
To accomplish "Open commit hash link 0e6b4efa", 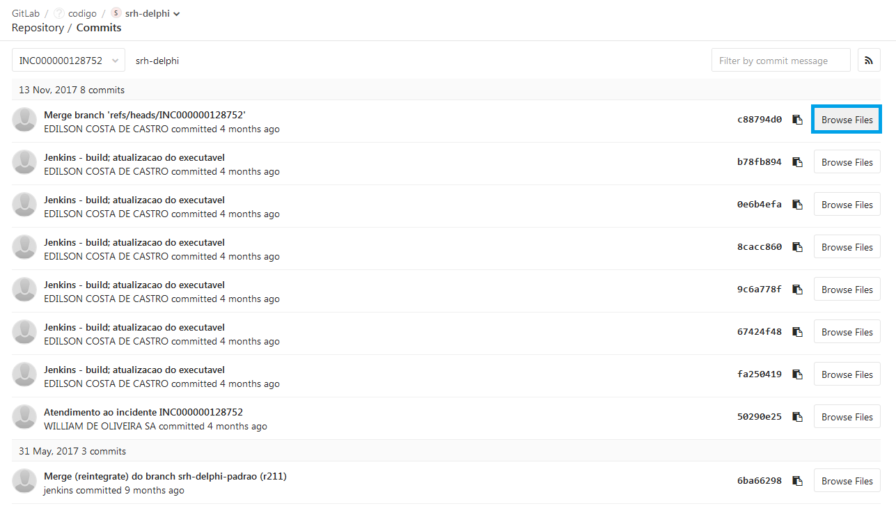I will click(x=759, y=205).
